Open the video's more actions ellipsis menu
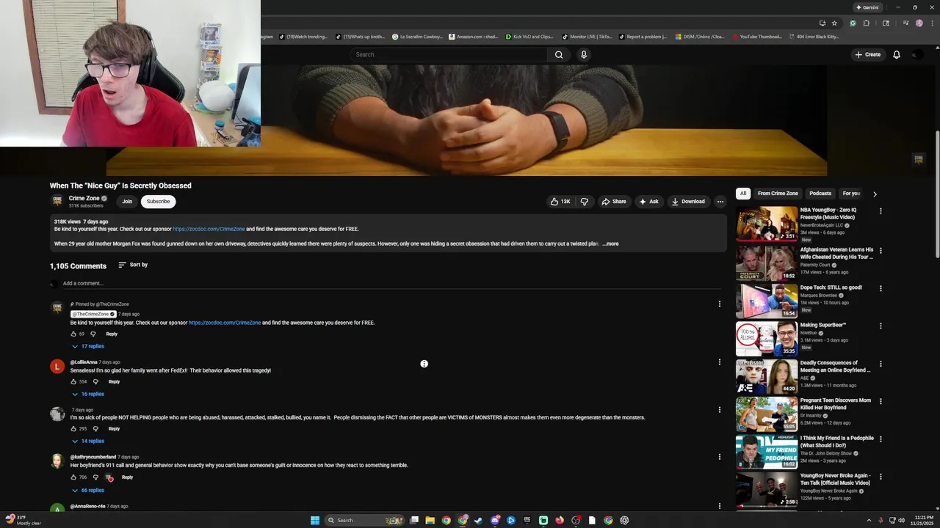This screenshot has height=528, width=940. [720, 202]
